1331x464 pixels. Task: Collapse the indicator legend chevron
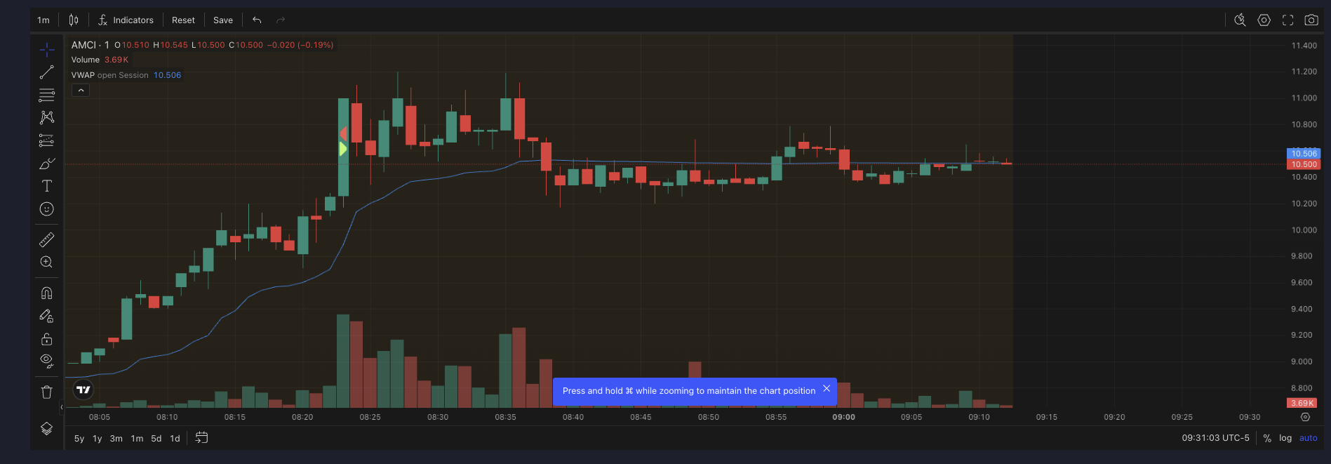81,91
